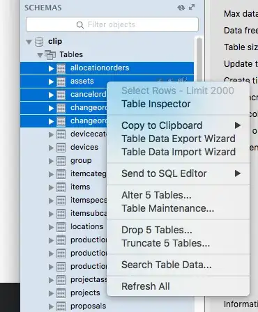
Task: Click the Tables folder icon
Action: coord(50,55)
